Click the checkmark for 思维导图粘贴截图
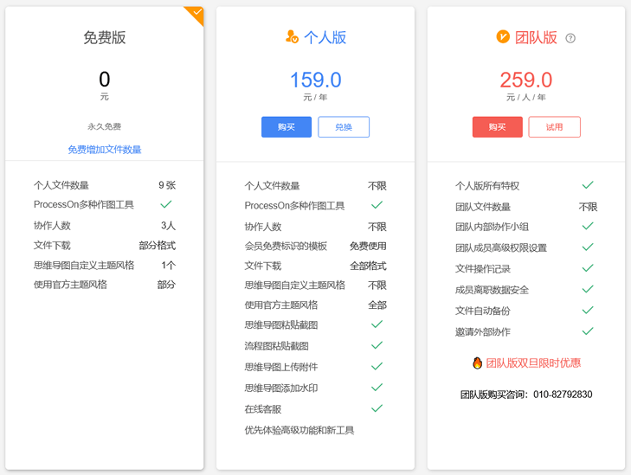Image resolution: width=631 pixels, height=475 pixels. (377, 324)
